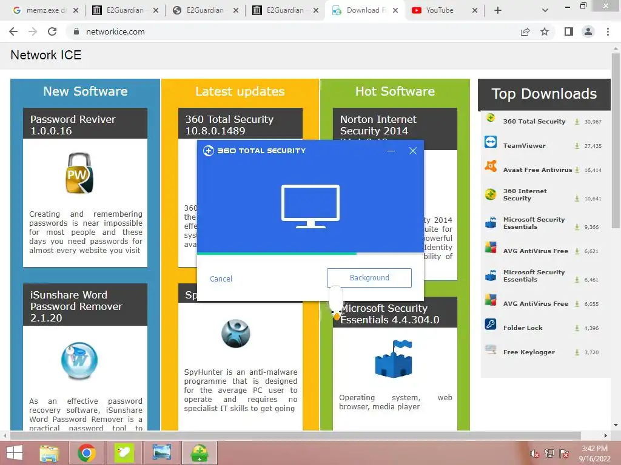Open Chrome three-dot menu
Viewport: 621px width, 465px height.
click(x=608, y=31)
